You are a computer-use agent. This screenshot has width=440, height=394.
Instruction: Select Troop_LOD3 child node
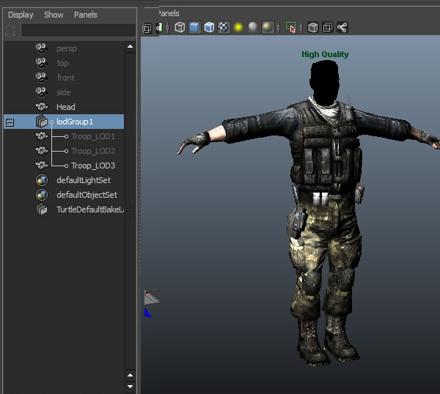pos(93,166)
